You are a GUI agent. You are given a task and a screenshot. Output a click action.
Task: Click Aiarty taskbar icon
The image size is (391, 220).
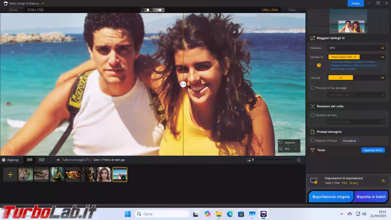(264, 214)
